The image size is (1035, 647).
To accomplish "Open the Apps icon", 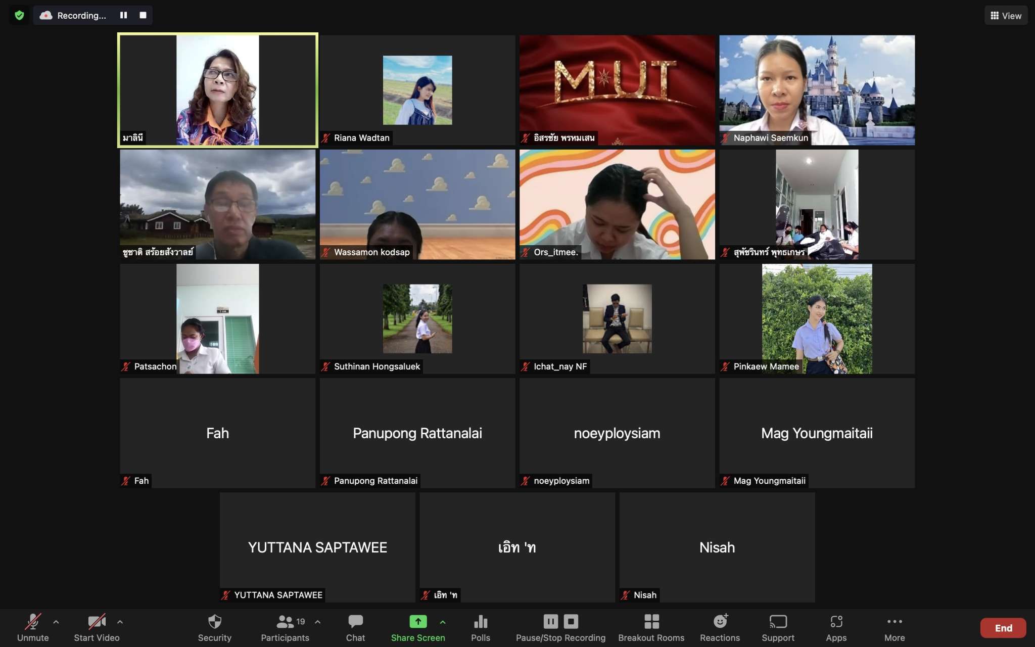I will click(836, 622).
